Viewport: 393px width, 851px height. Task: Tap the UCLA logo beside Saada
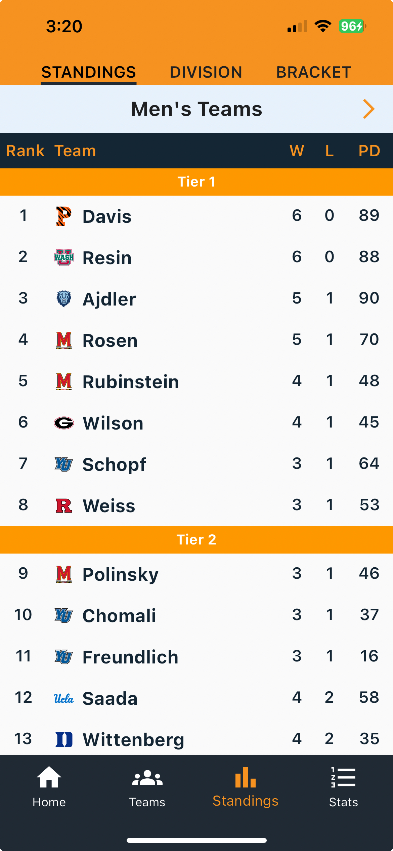click(64, 698)
